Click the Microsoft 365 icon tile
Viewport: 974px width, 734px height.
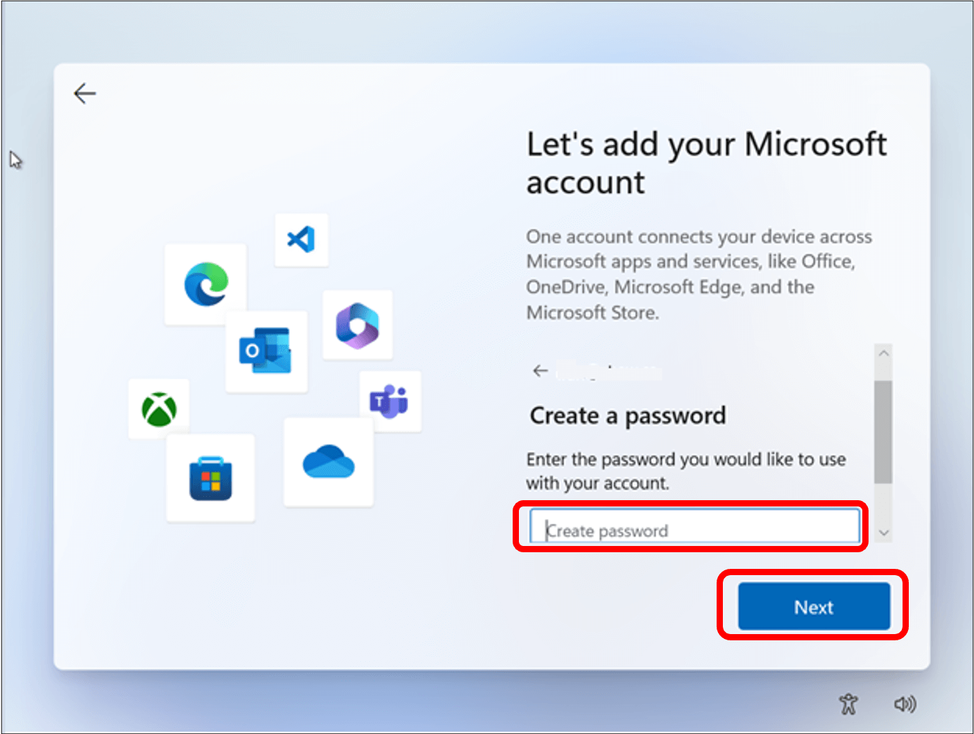[357, 325]
